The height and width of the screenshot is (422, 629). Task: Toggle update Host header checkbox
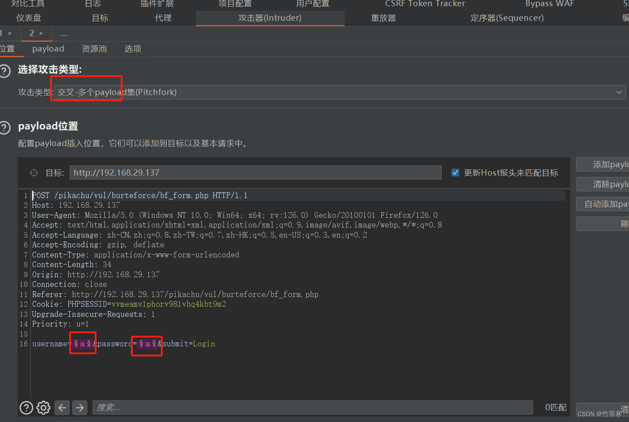pos(455,172)
